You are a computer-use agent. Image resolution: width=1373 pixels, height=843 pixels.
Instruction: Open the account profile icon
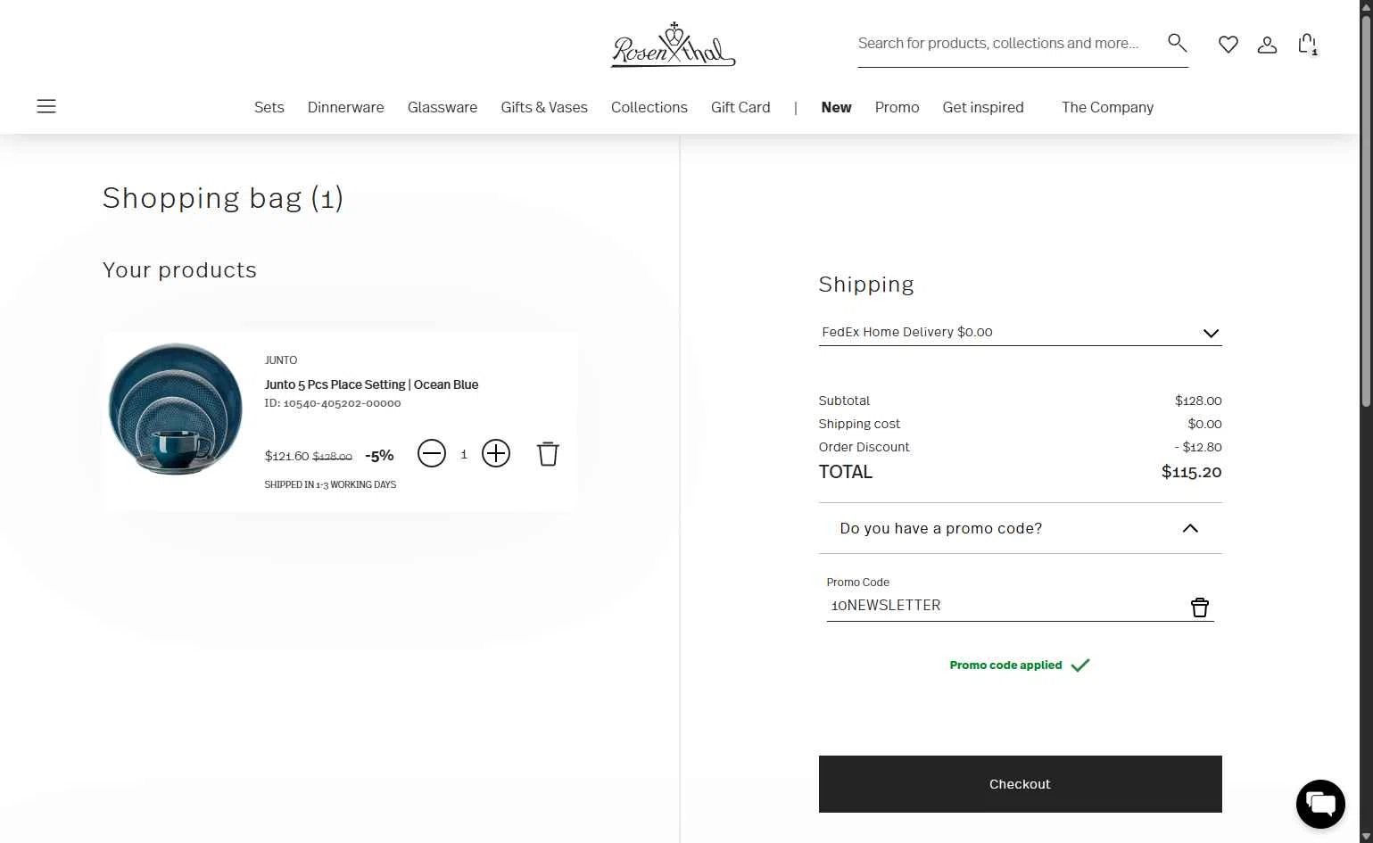(x=1267, y=44)
